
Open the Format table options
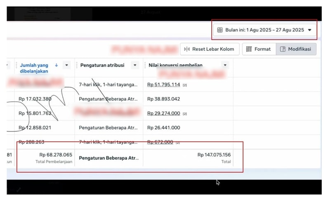click(x=258, y=49)
